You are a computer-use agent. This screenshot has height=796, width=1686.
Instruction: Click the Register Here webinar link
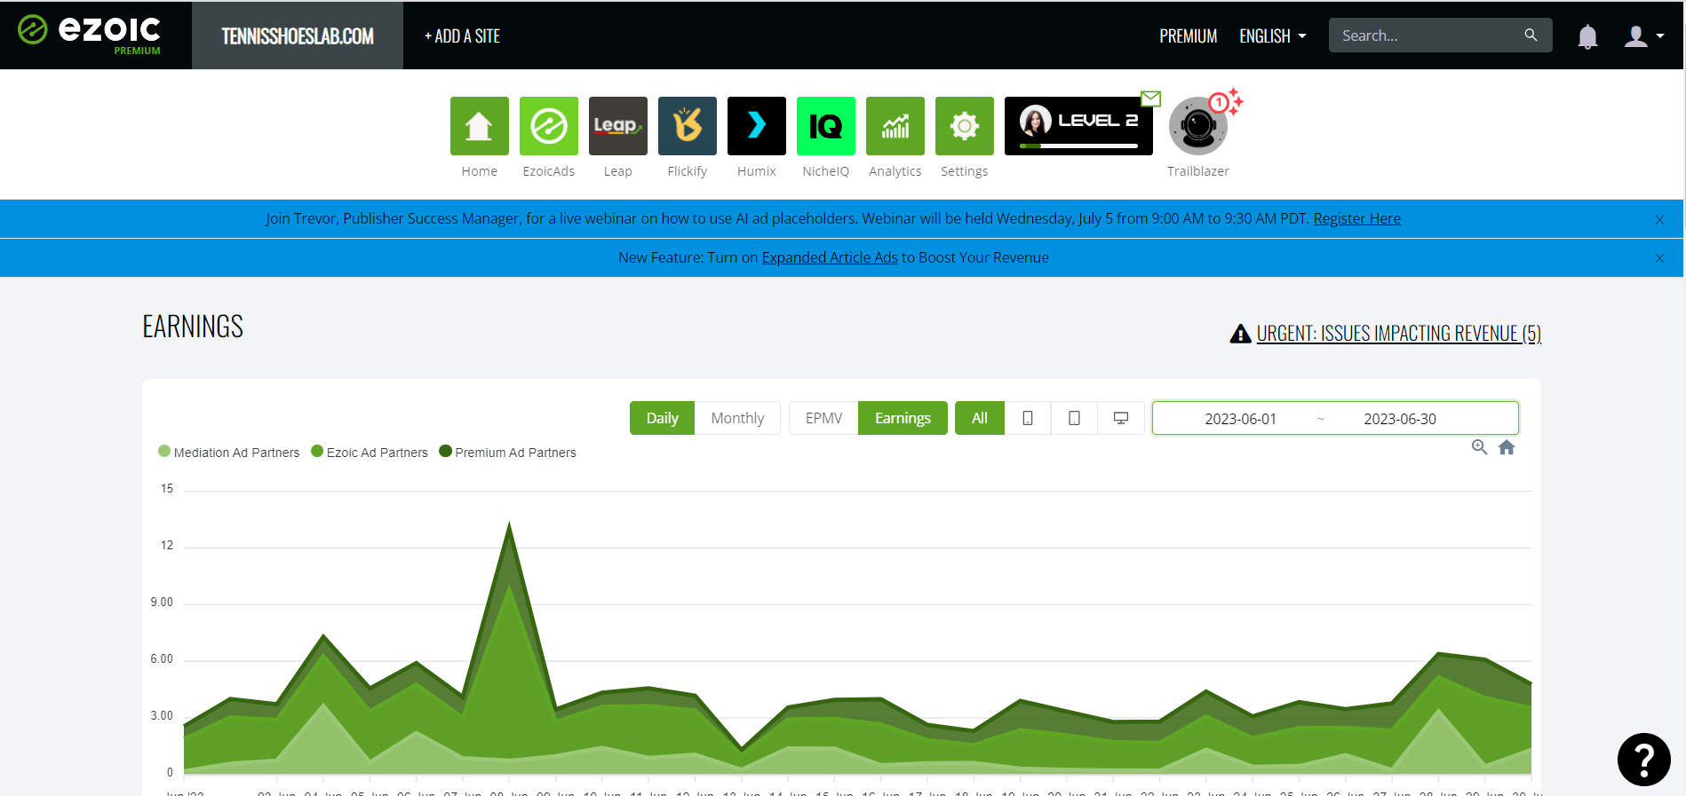(1356, 218)
